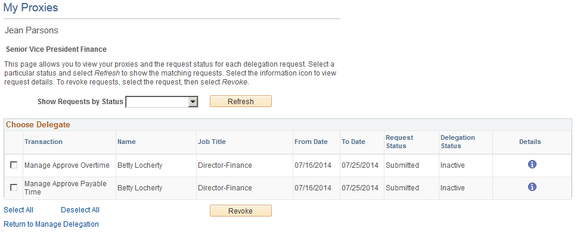Select All delegation requests link
The width and height of the screenshot is (577, 235).
point(18,210)
